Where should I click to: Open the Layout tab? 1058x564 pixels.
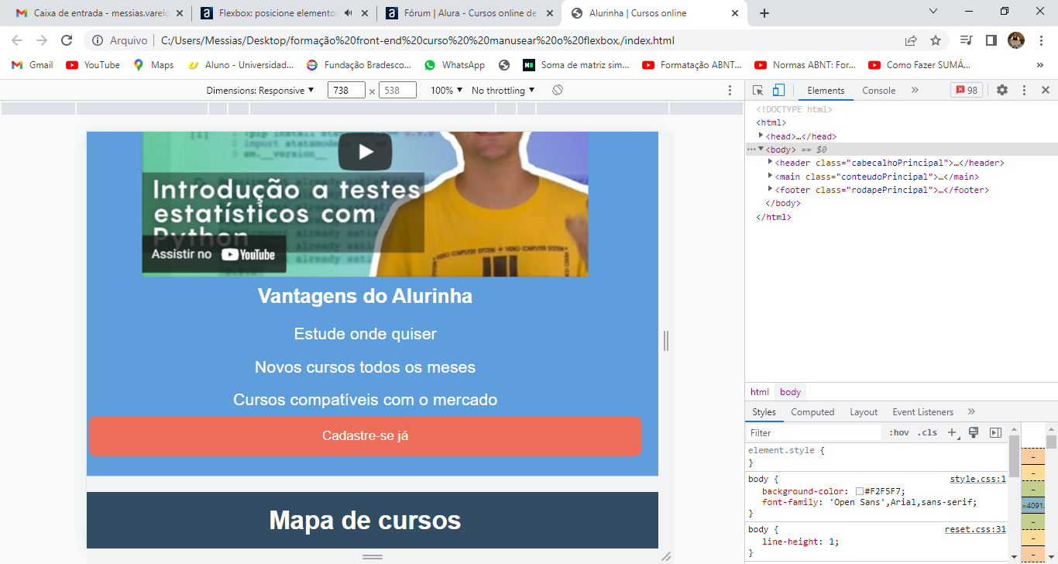[864, 412]
